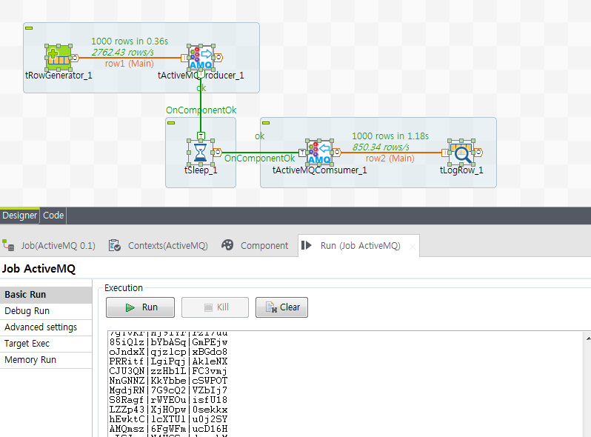The width and height of the screenshot is (591, 437).
Task: Choose Memory Run from the sidebar
Action: coord(30,360)
